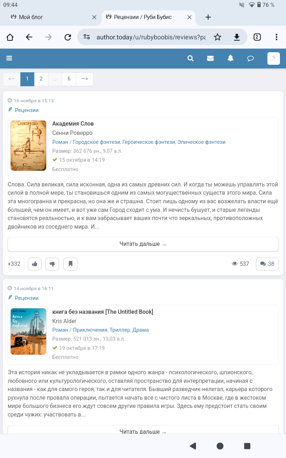Tap Android recent apps square

247,446
